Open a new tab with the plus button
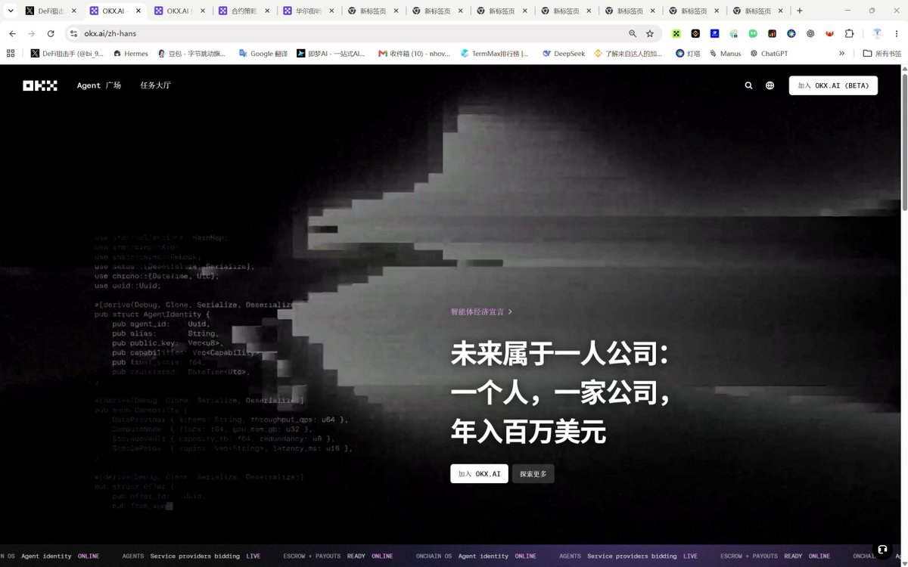 [800, 11]
